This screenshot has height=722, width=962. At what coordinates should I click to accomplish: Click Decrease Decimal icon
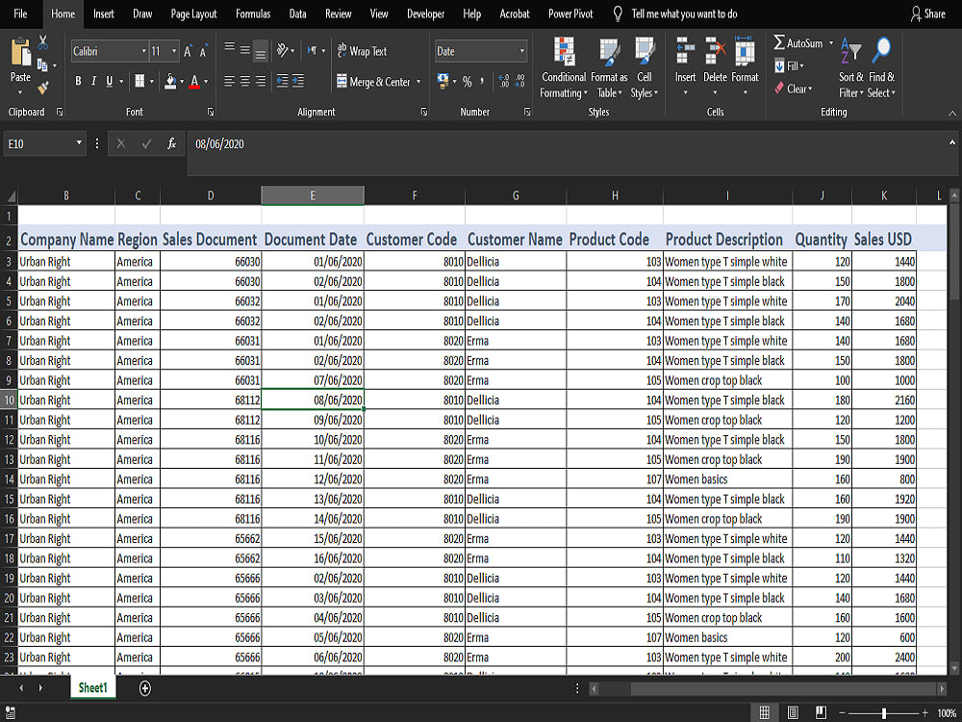coord(519,81)
